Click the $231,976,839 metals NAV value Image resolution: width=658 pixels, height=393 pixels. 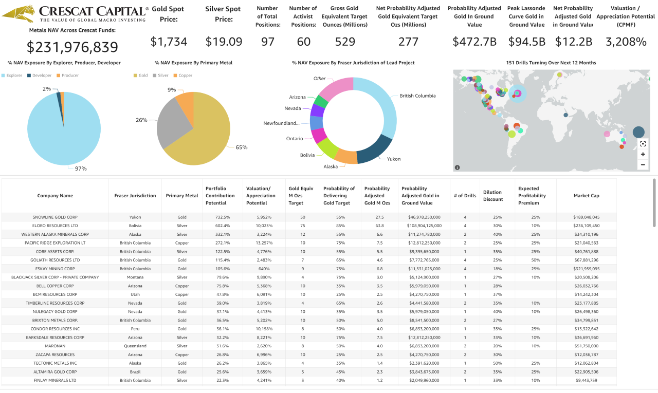(72, 47)
